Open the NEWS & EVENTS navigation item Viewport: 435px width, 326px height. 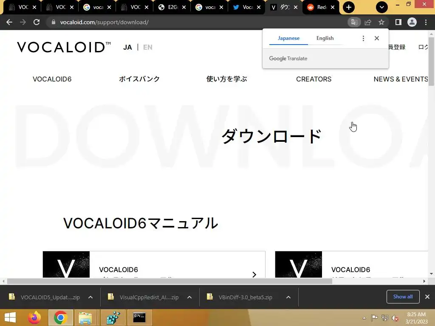click(x=401, y=79)
